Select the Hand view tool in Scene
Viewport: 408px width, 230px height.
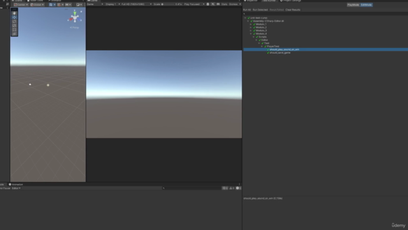click(x=14, y=13)
